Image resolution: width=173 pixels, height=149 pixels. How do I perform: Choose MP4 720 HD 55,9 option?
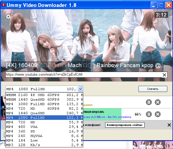pos(44,122)
